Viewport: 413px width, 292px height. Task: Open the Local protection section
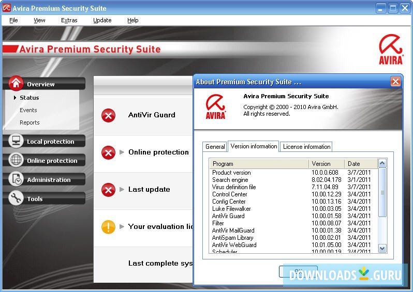pos(45,141)
